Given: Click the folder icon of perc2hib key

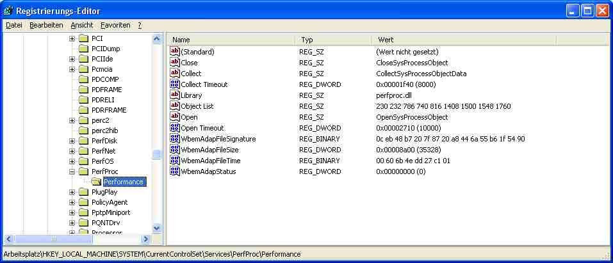Looking at the screenshot, I should pos(83,131).
